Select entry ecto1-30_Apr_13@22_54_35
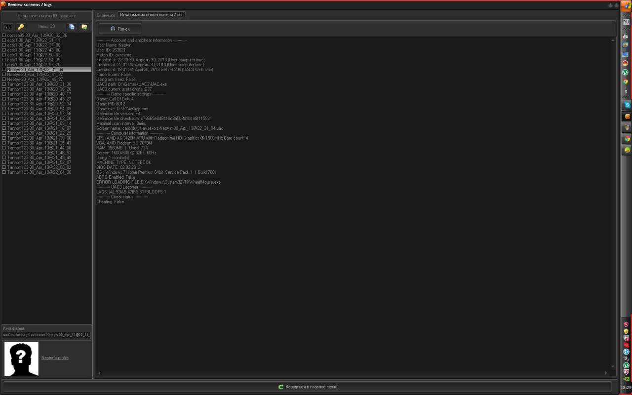Image resolution: width=632 pixels, height=395 pixels. (x=34, y=60)
